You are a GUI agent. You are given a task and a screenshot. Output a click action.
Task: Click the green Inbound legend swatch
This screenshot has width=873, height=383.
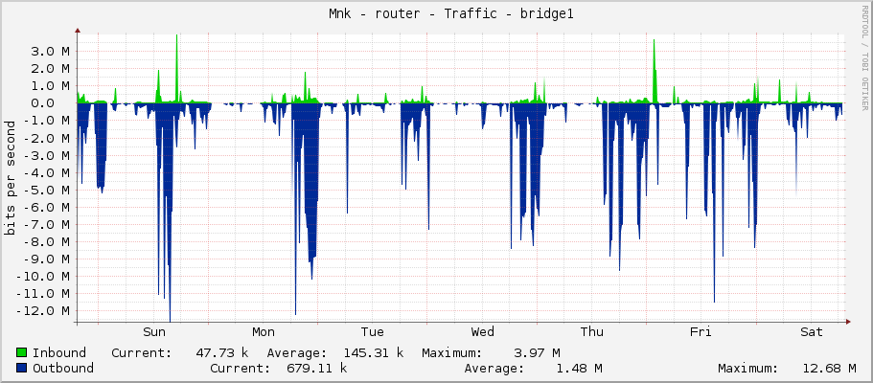[x=22, y=352]
